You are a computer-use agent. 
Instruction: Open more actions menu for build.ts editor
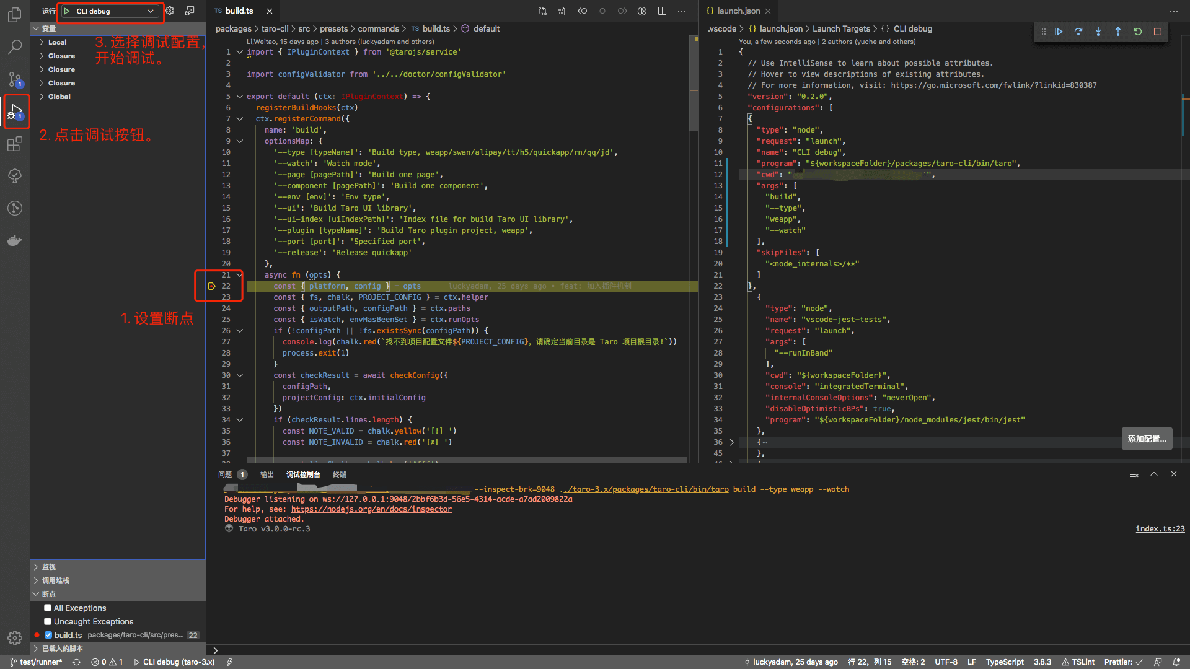[682, 11]
